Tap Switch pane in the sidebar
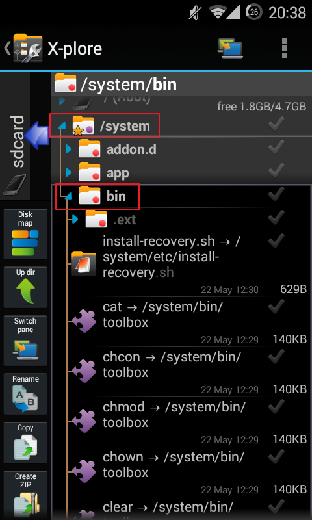Screen dimensions: 312x520 (25, 341)
